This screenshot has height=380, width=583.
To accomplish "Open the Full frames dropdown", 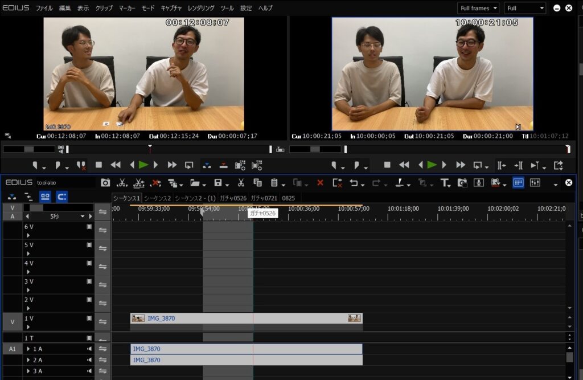I will (478, 8).
